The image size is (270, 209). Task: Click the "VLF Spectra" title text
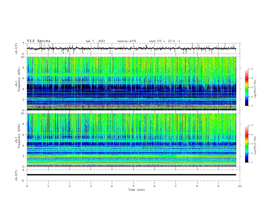(x=39, y=41)
